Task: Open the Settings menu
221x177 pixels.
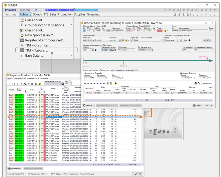Action: (x=11, y=14)
